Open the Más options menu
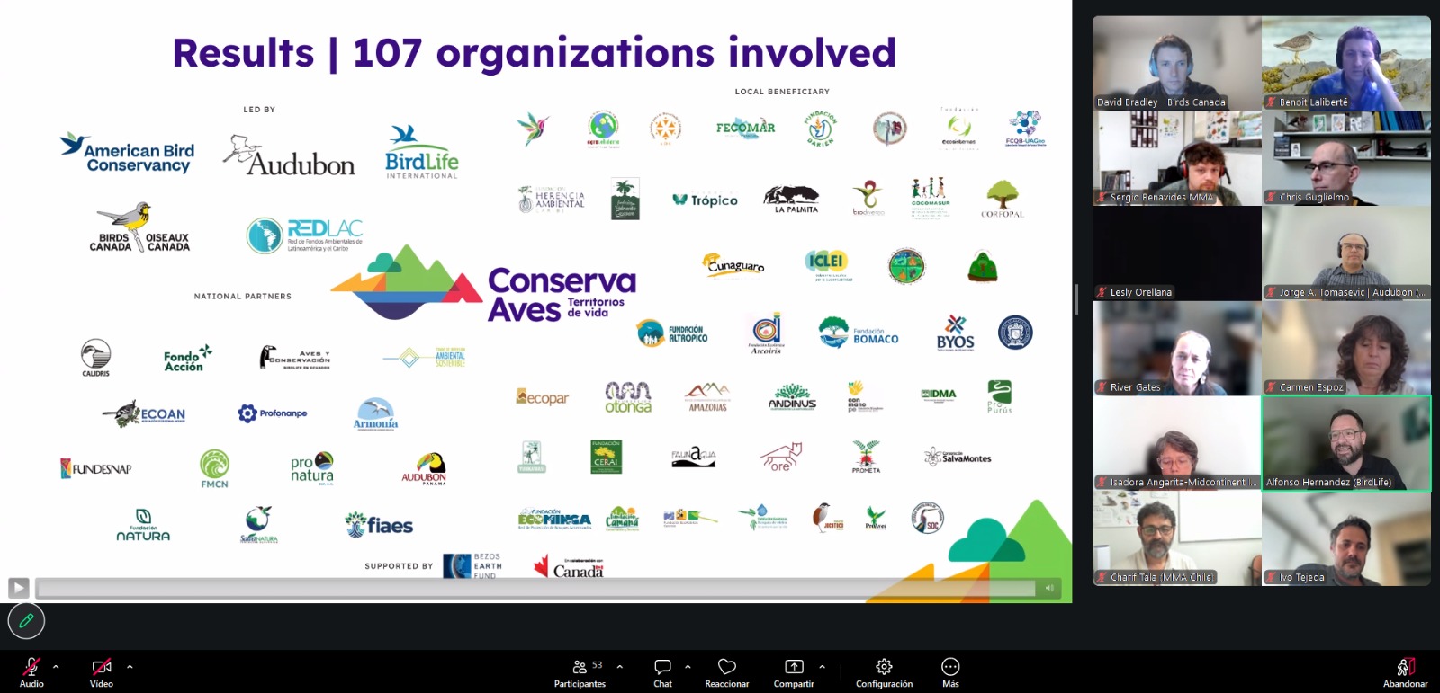The image size is (1440, 693). point(950,671)
